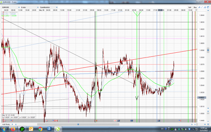Viewport: 211px width, 132px height.
Task: Click the highlighted 21:10 time label
Action: (160, 10)
